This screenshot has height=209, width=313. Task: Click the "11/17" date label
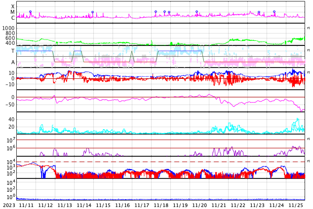click(142, 205)
